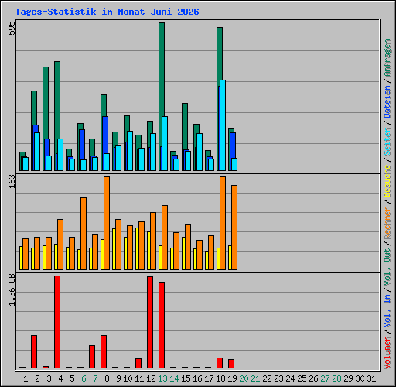Image resolution: width=396 pixels, height=387 pixels.
Task: Click the cyan Seiten bar for day 18
Action: click(223, 125)
